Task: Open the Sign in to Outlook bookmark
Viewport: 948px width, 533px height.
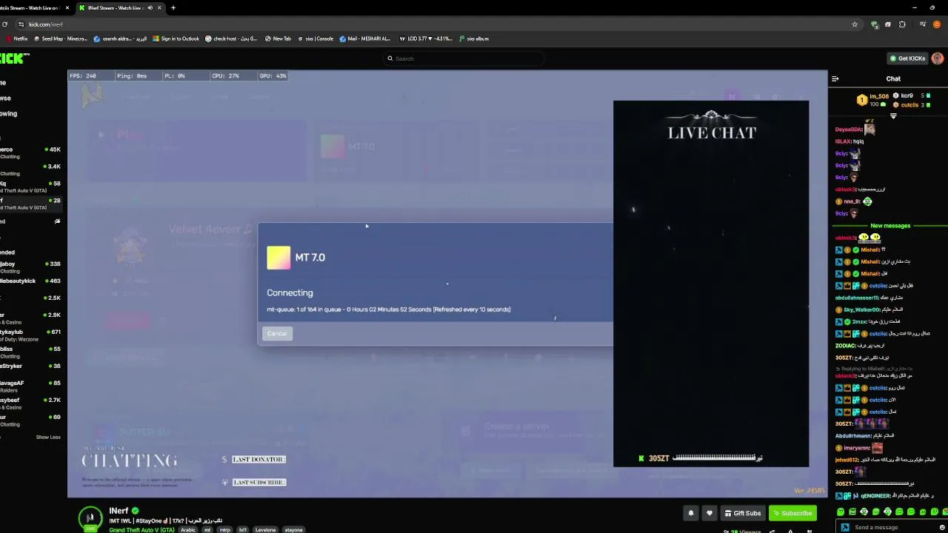Action: coord(176,38)
